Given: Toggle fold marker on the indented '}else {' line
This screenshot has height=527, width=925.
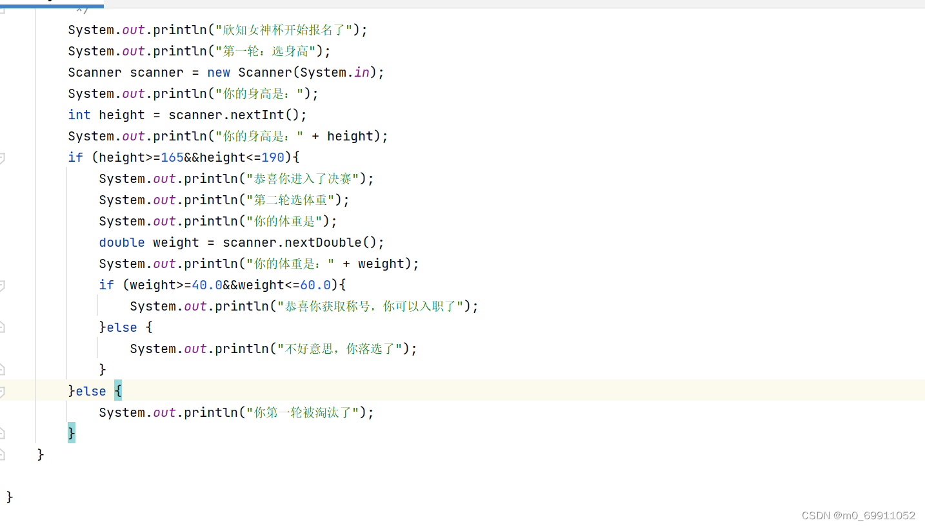Looking at the screenshot, I should coord(2,327).
